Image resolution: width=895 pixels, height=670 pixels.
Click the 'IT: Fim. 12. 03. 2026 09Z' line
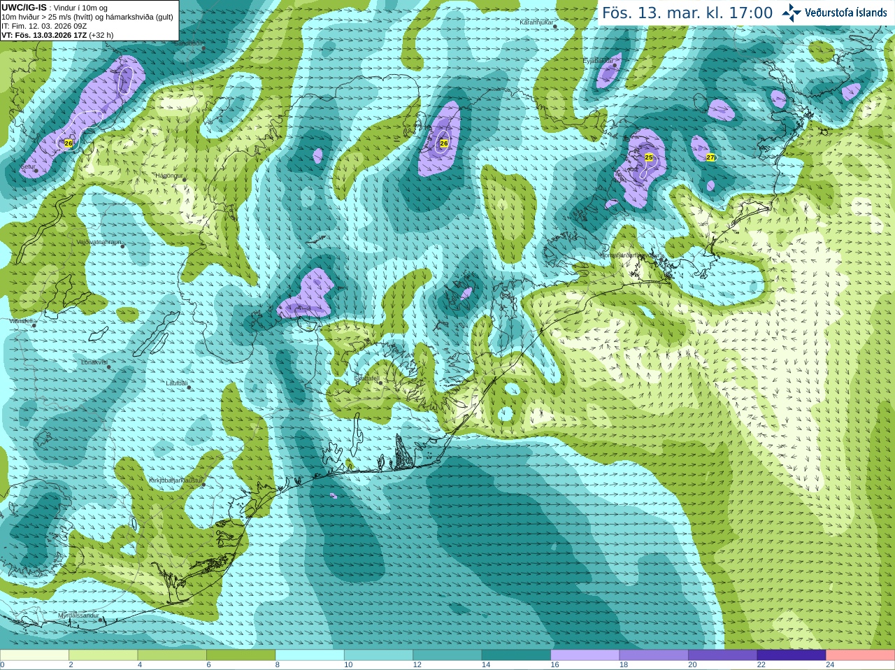44,26
